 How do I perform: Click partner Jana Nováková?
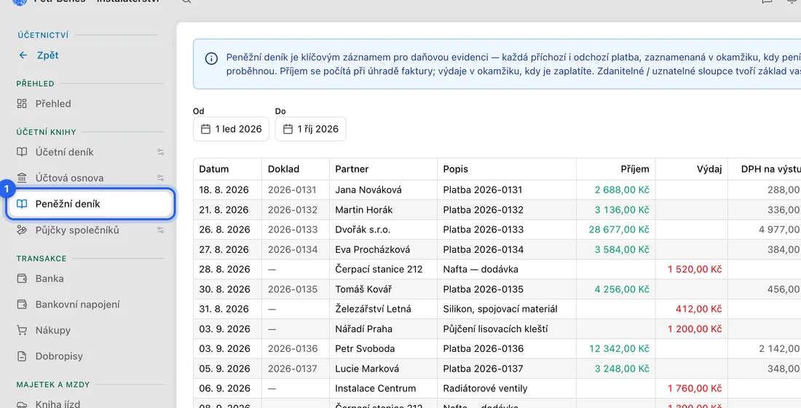[x=368, y=190]
